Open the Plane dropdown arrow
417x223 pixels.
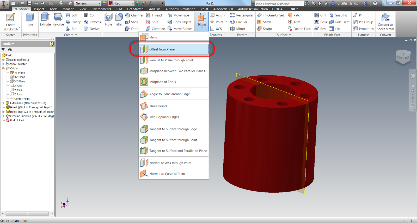tap(202, 28)
